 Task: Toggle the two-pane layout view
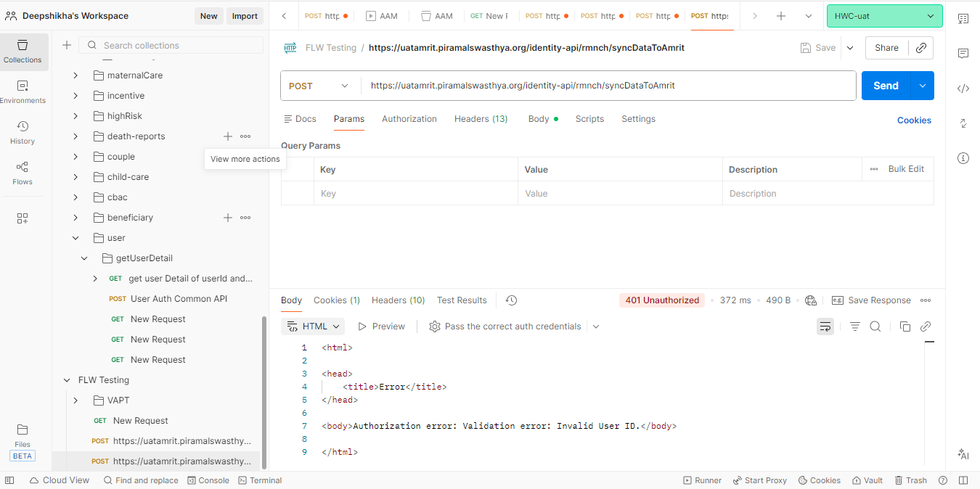[x=963, y=480]
